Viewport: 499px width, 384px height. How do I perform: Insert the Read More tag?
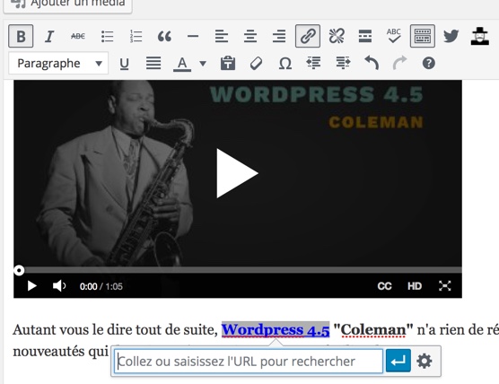pyautogui.click(x=365, y=36)
